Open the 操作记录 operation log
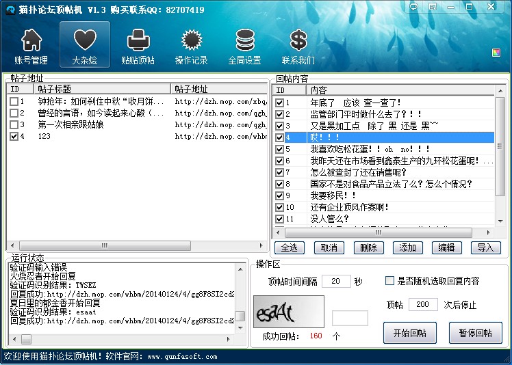Screen dimensions: 512x365 [191, 46]
